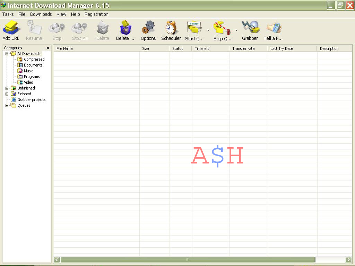Open the Scheduler clock icon
Viewport: 355px width, 266px height.
pyautogui.click(x=171, y=27)
